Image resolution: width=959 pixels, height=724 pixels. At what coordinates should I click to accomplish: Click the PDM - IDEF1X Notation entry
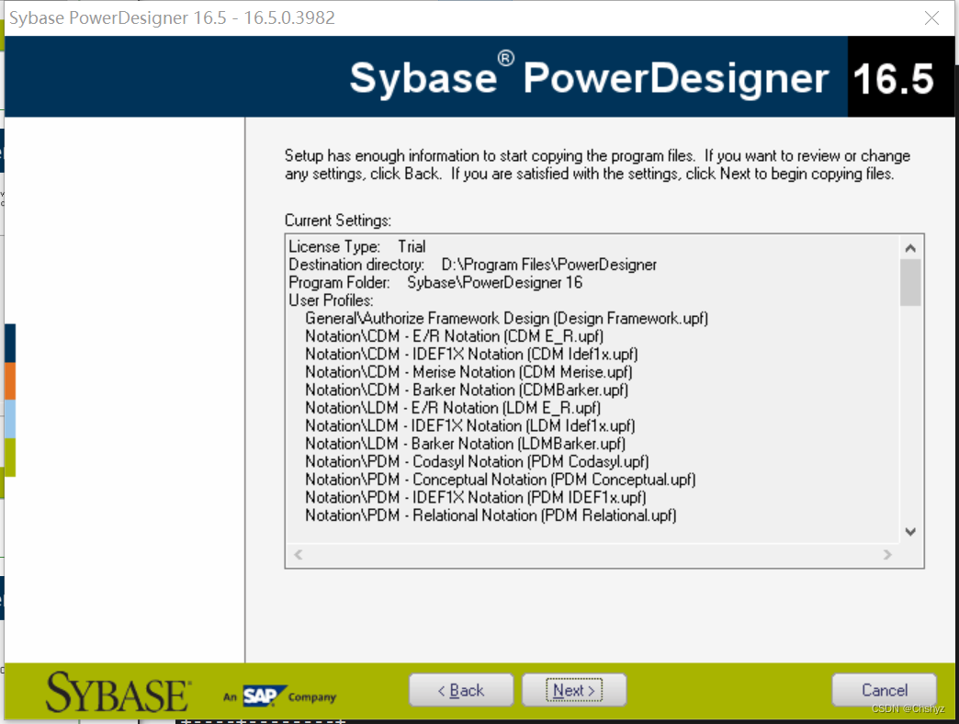pyautogui.click(x=476, y=498)
